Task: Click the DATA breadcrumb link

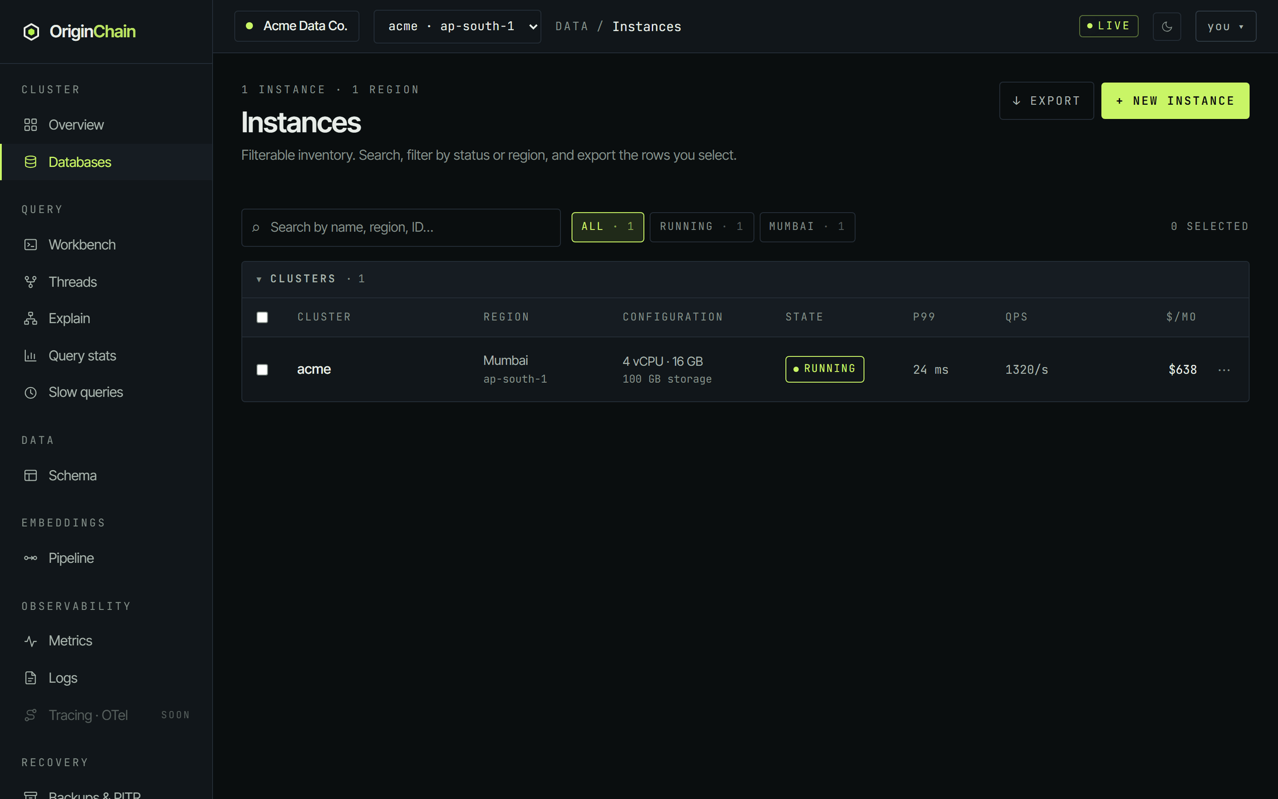Action: [572, 27]
